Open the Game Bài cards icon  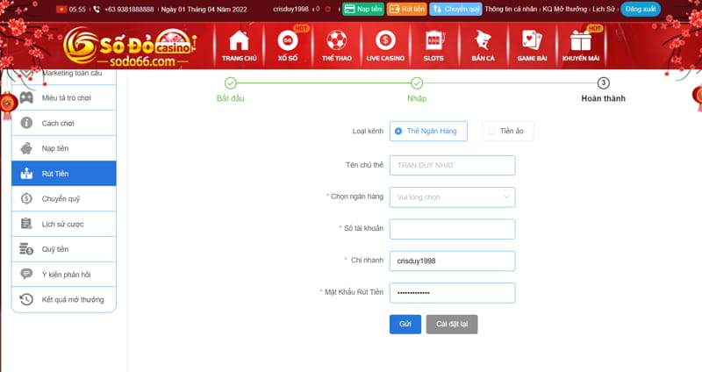532,40
